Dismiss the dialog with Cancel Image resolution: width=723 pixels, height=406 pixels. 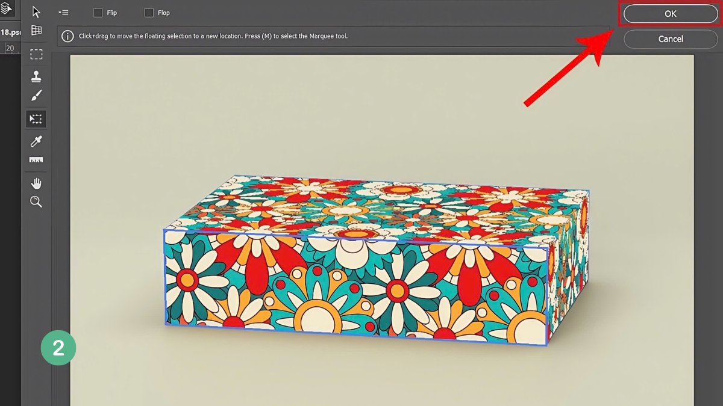[x=669, y=38]
